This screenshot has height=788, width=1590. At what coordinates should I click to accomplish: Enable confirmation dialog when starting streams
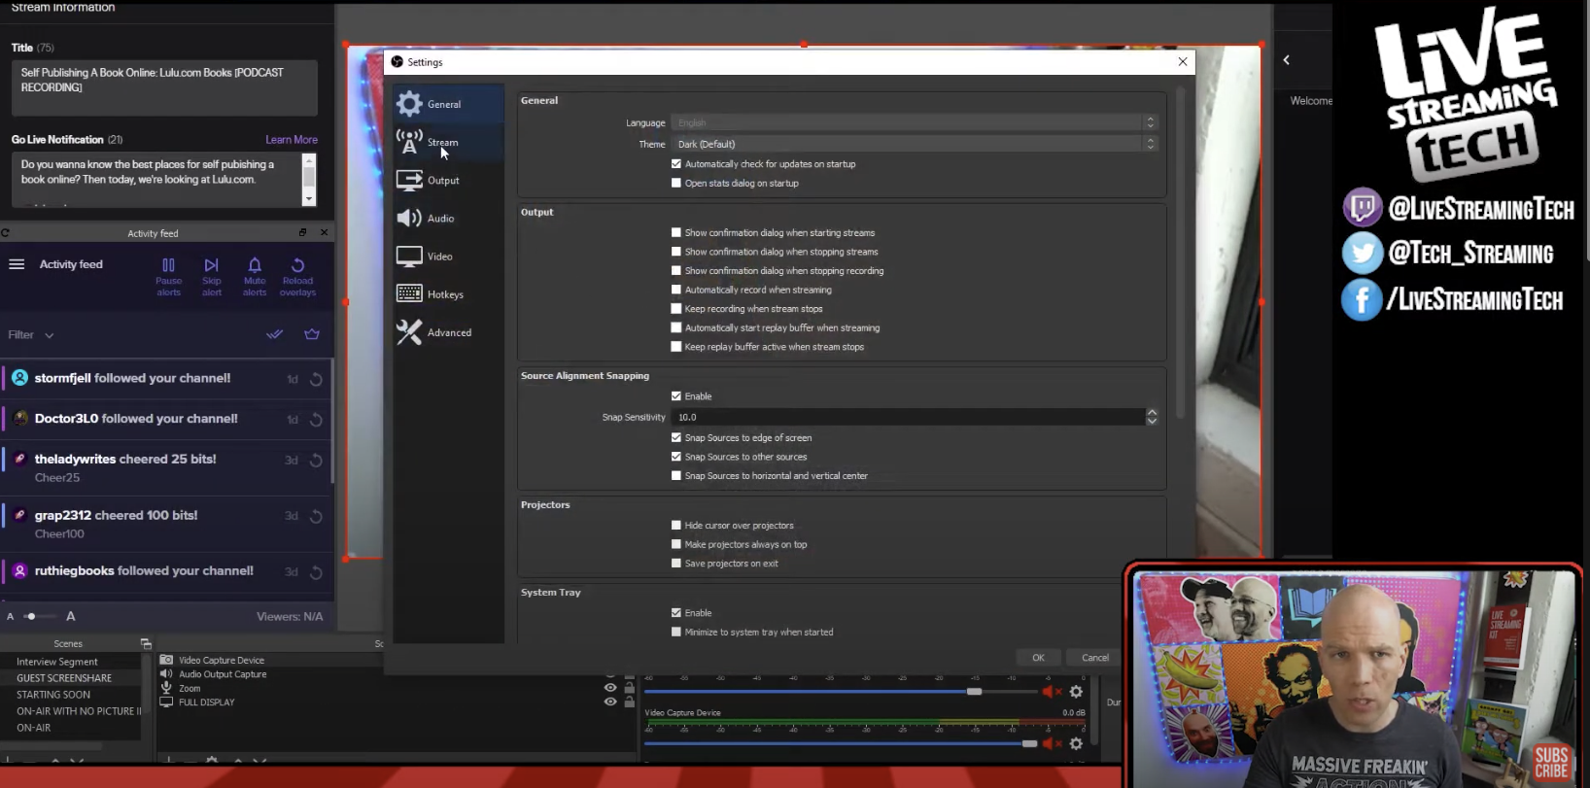(x=676, y=233)
